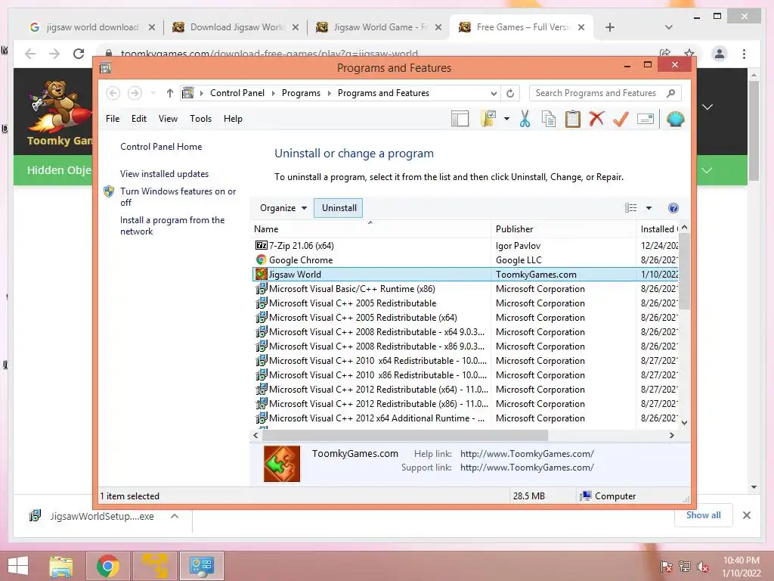Sort by the Publisher column header
774x581 pixels.
(x=563, y=228)
